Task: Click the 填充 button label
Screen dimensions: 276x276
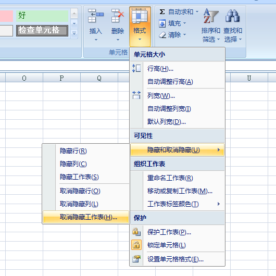Action: pyautogui.click(x=174, y=23)
